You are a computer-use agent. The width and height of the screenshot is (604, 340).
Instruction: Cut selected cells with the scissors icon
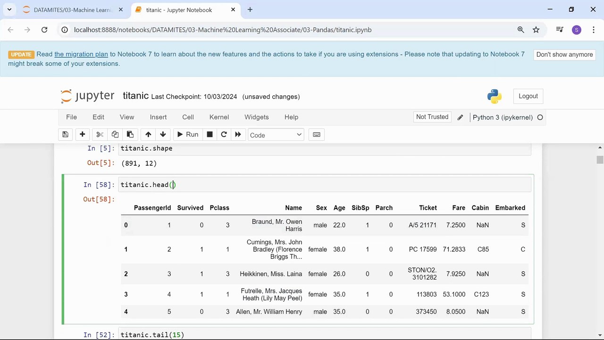pos(100,135)
